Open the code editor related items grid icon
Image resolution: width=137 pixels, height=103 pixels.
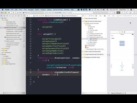coord(27,16)
